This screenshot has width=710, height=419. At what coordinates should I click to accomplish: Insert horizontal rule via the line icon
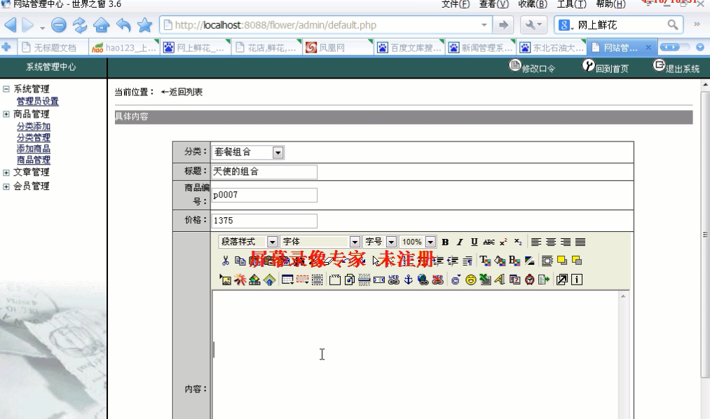click(364, 280)
